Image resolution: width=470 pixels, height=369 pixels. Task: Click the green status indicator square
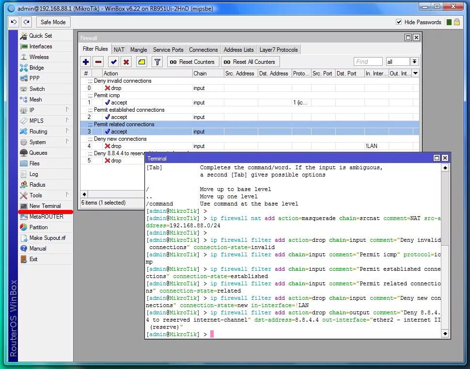[x=449, y=22]
